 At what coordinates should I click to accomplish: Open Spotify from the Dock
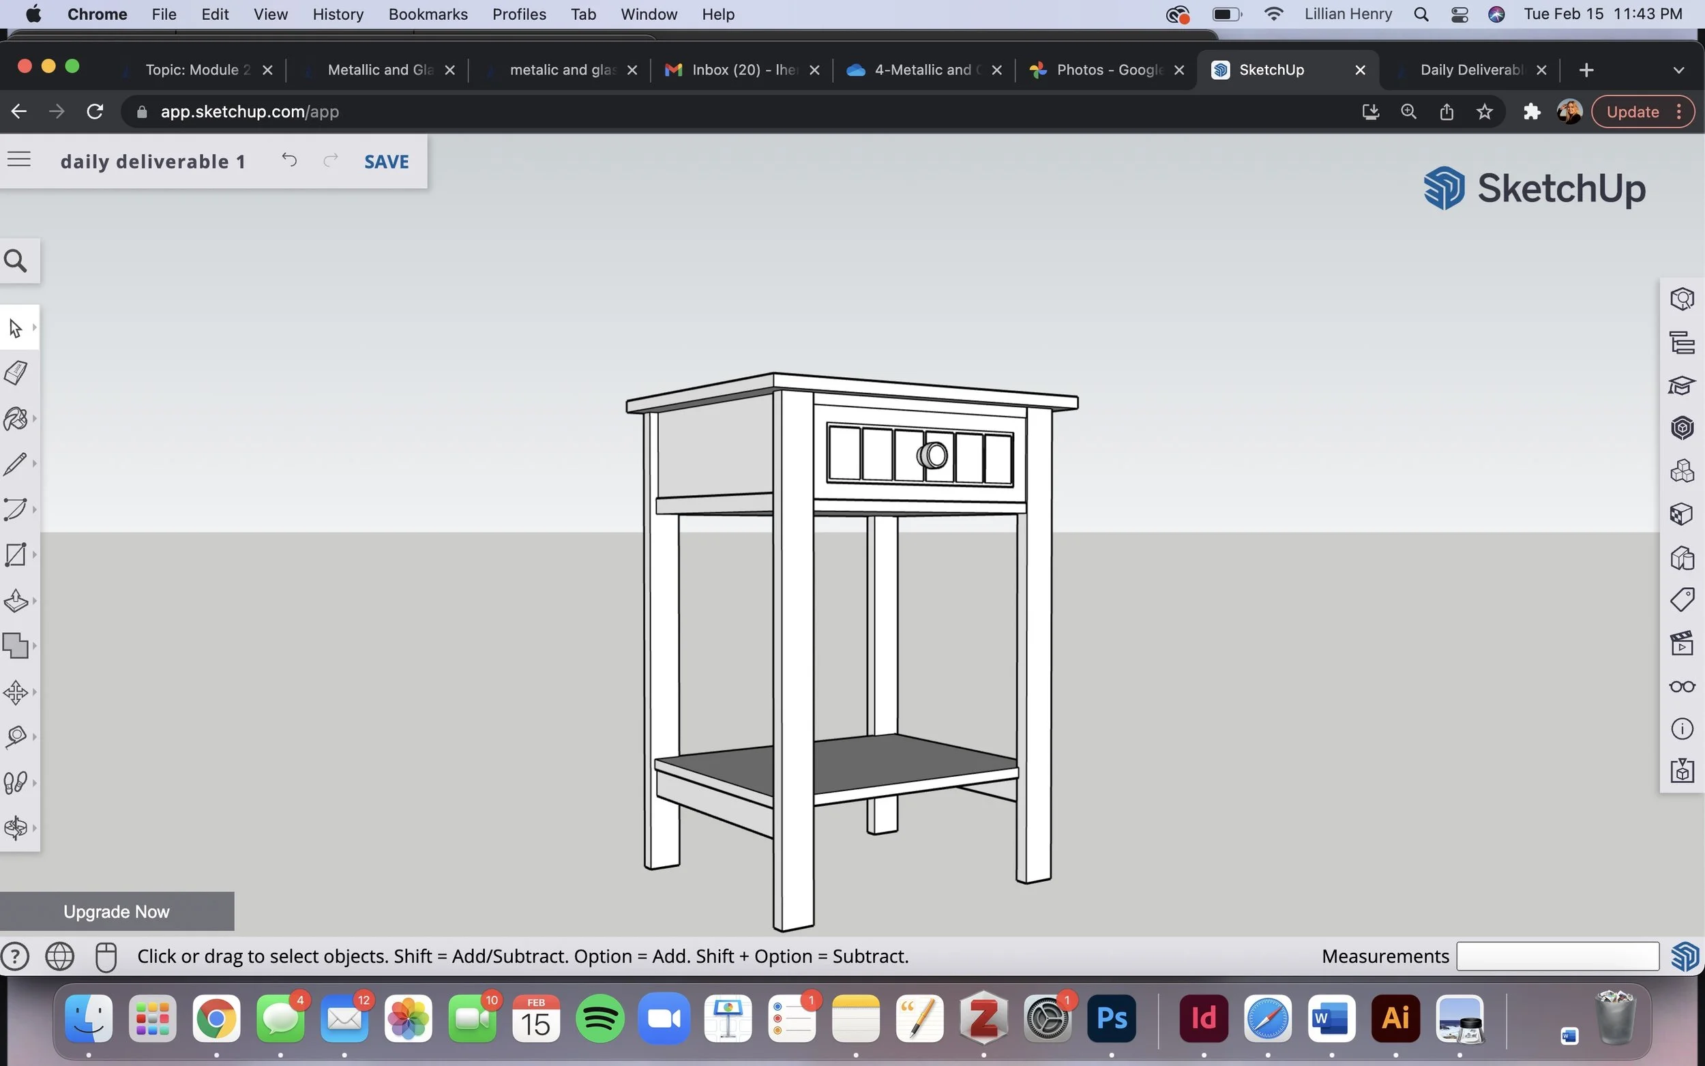599,1018
